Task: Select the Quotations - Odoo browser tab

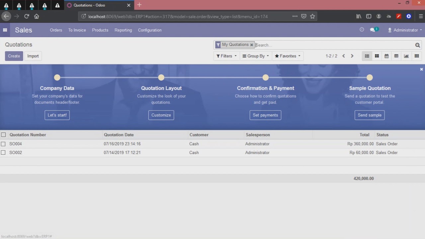Action: point(99,5)
